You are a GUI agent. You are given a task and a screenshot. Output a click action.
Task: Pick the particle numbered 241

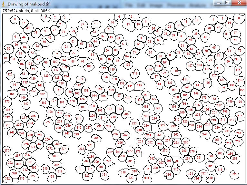click(x=227, y=131)
